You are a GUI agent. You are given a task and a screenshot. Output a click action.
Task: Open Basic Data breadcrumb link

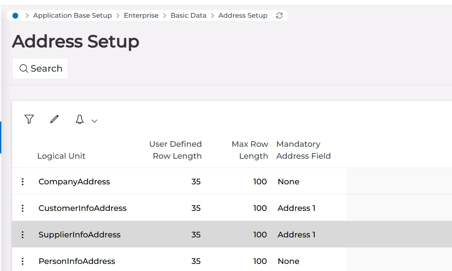point(189,15)
